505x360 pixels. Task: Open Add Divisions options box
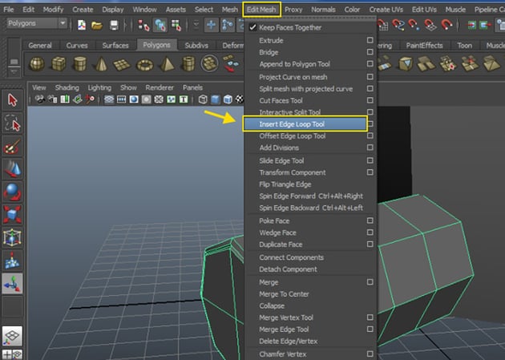click(370, 148)
